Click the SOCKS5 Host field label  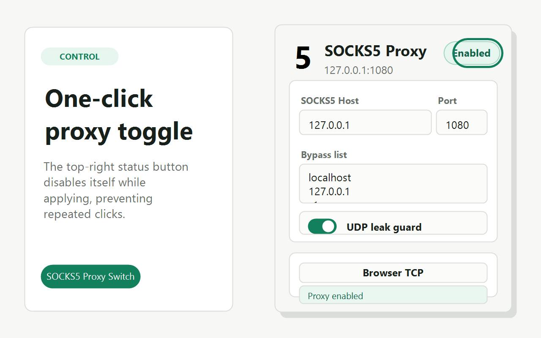330,101
